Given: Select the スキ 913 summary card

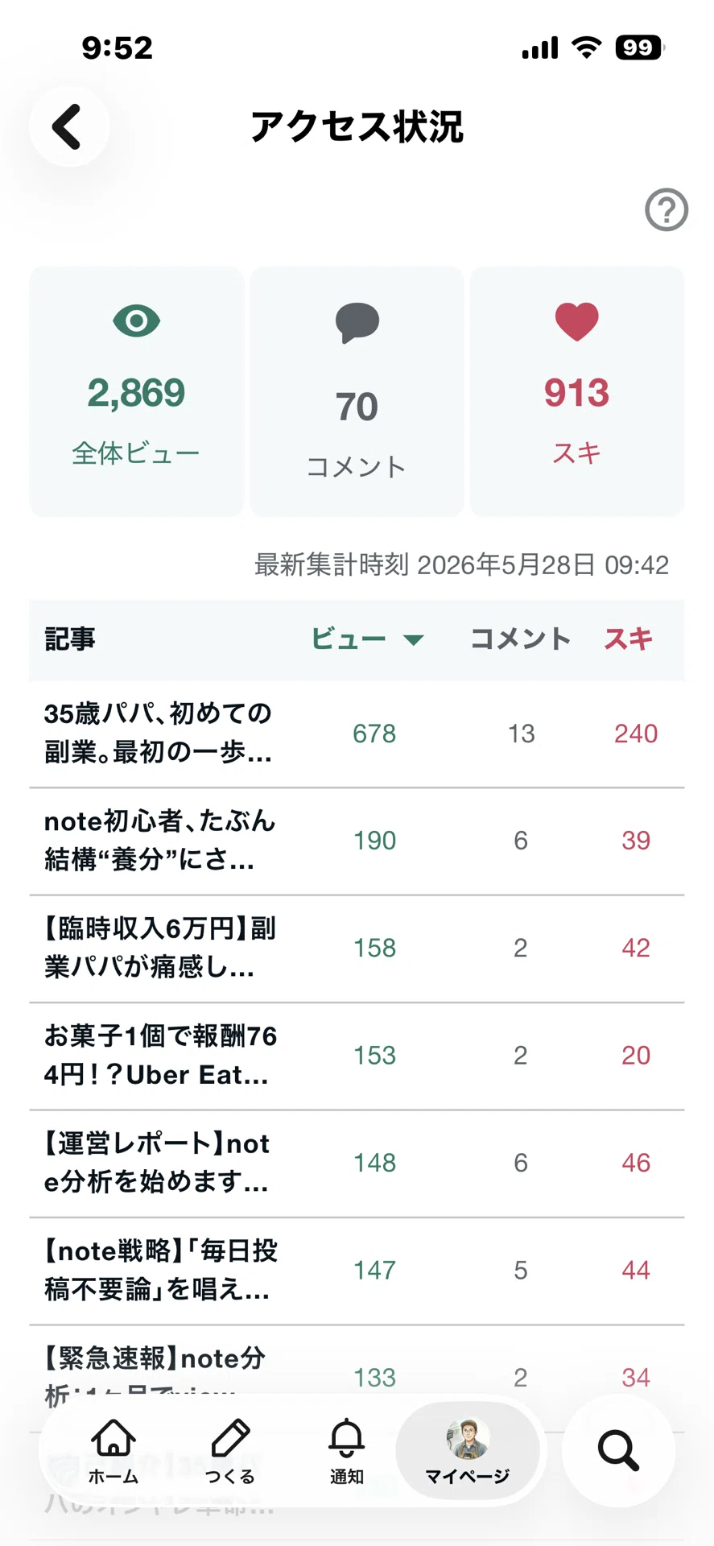Looking at the screenshot, I should click(577, 391).
